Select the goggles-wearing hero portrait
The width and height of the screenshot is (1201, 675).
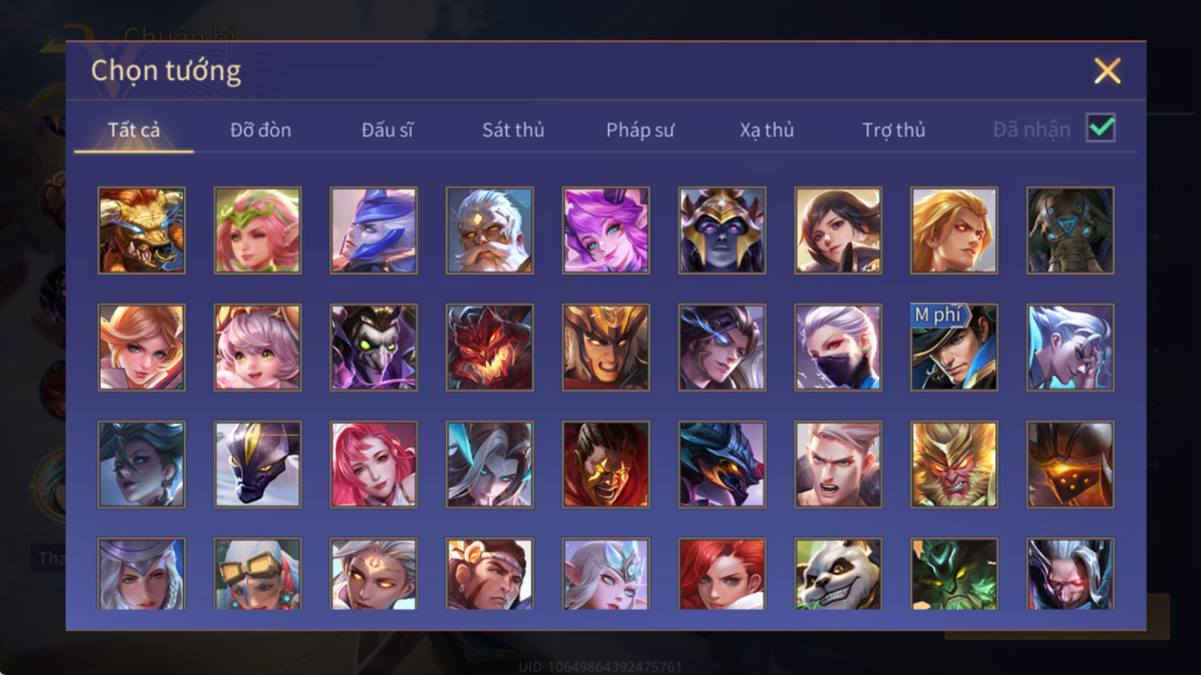pyautogui.click(x=257, y=574)
